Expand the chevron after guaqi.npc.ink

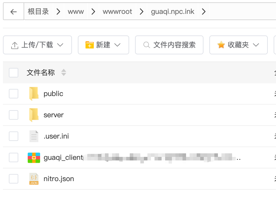pyautogui.click(x=204, y=12)
